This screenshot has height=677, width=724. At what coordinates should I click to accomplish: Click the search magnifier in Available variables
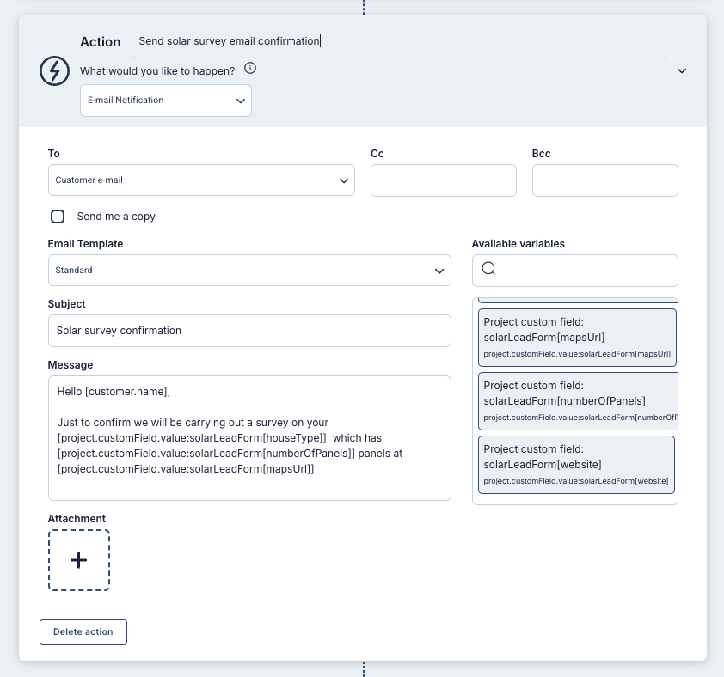point(488,269)
